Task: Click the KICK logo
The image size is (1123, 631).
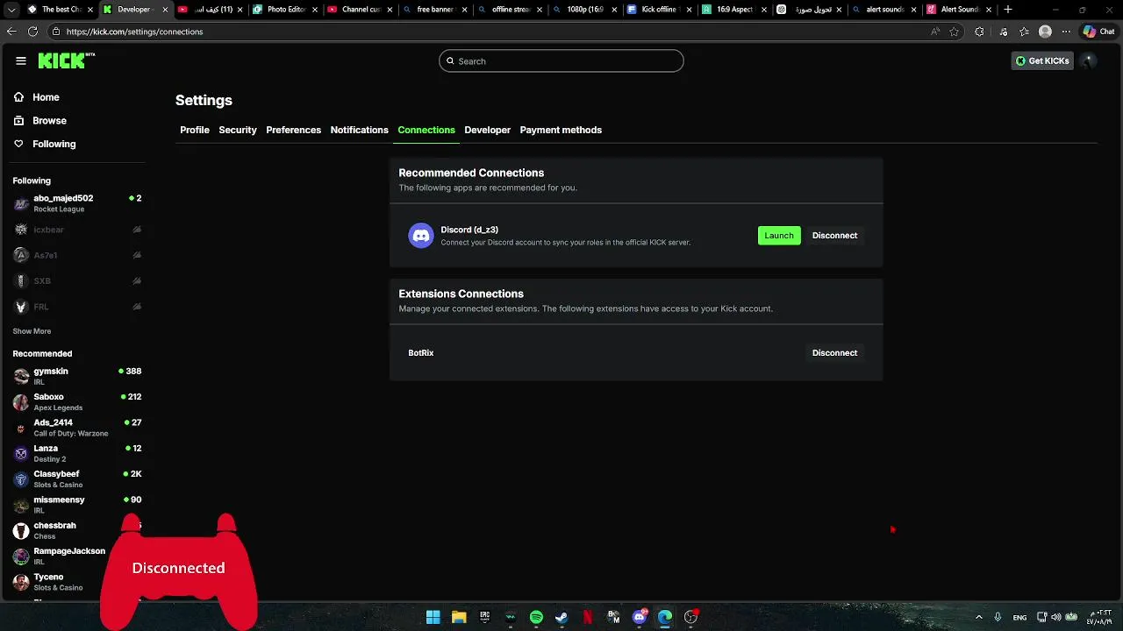Action: coord(66,60)
